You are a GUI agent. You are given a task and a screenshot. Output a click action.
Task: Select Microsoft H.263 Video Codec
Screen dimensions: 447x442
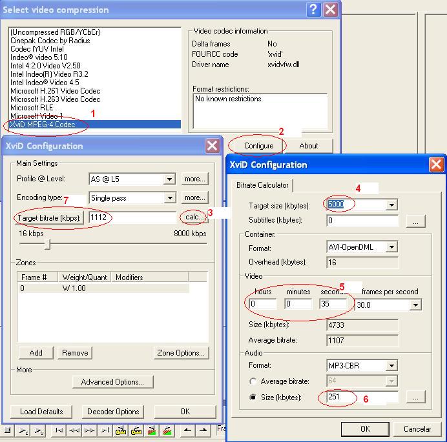[95, 99]
